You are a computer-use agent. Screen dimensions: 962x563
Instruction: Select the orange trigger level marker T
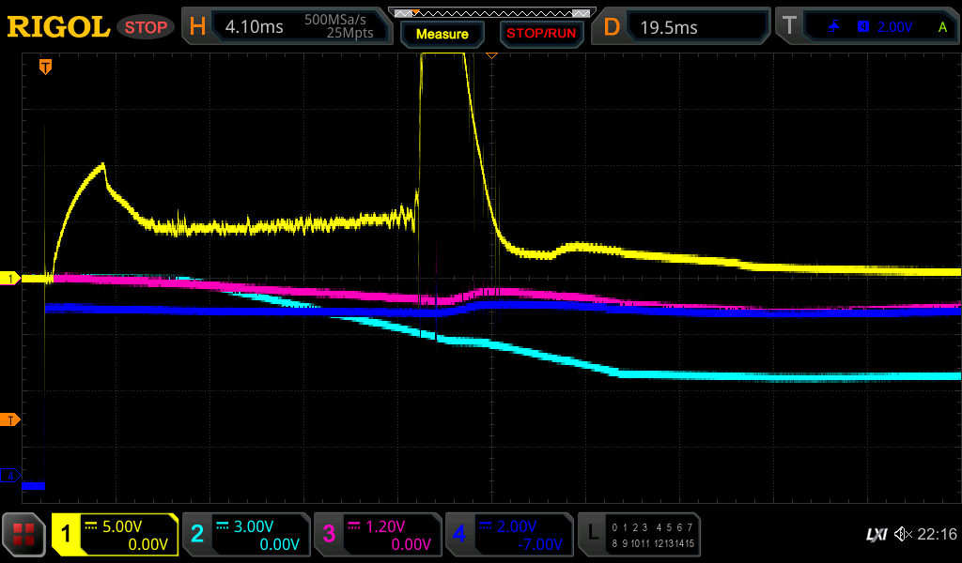11,419
